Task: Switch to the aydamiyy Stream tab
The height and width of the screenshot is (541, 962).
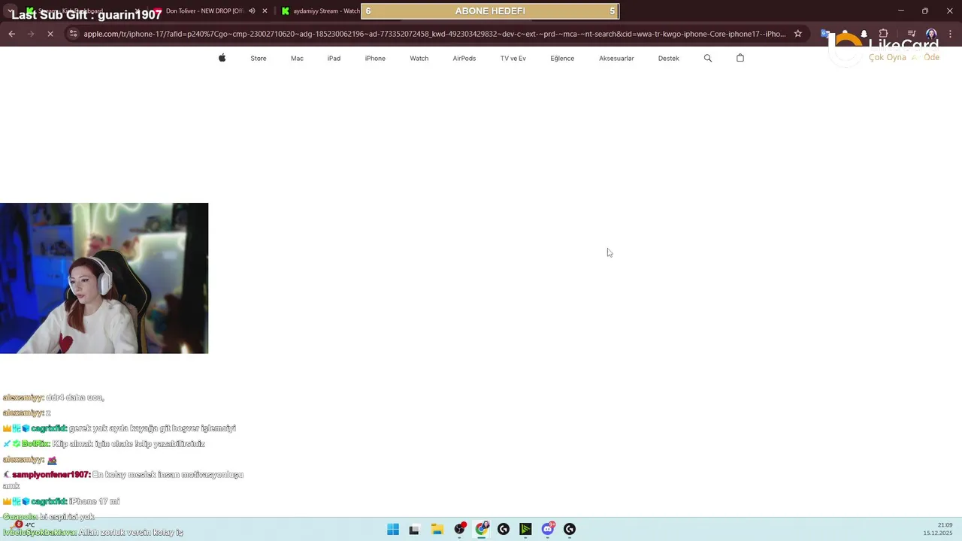Action: point(321,11)
